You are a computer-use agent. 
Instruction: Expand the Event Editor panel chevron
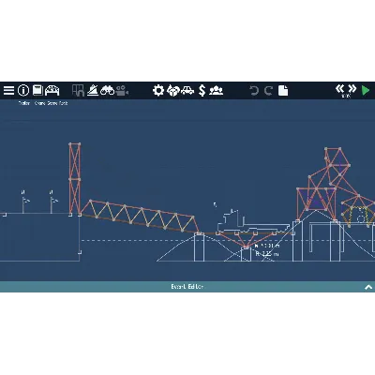click(368, 287)
